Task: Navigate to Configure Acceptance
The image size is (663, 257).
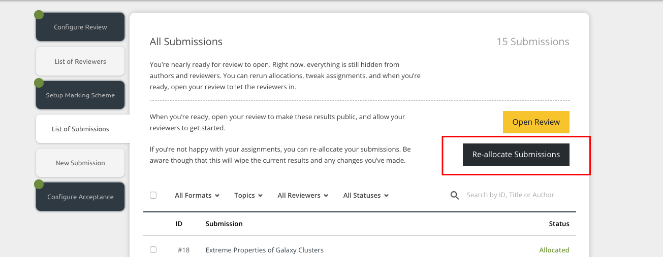Action: [x=80, y=197]
